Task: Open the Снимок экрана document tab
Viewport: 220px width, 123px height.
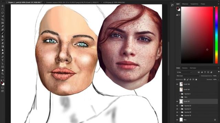Action: click(x=72, y=2)
